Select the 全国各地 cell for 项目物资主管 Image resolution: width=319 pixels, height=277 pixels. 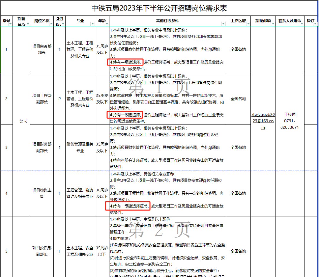(x=238, y=193)
